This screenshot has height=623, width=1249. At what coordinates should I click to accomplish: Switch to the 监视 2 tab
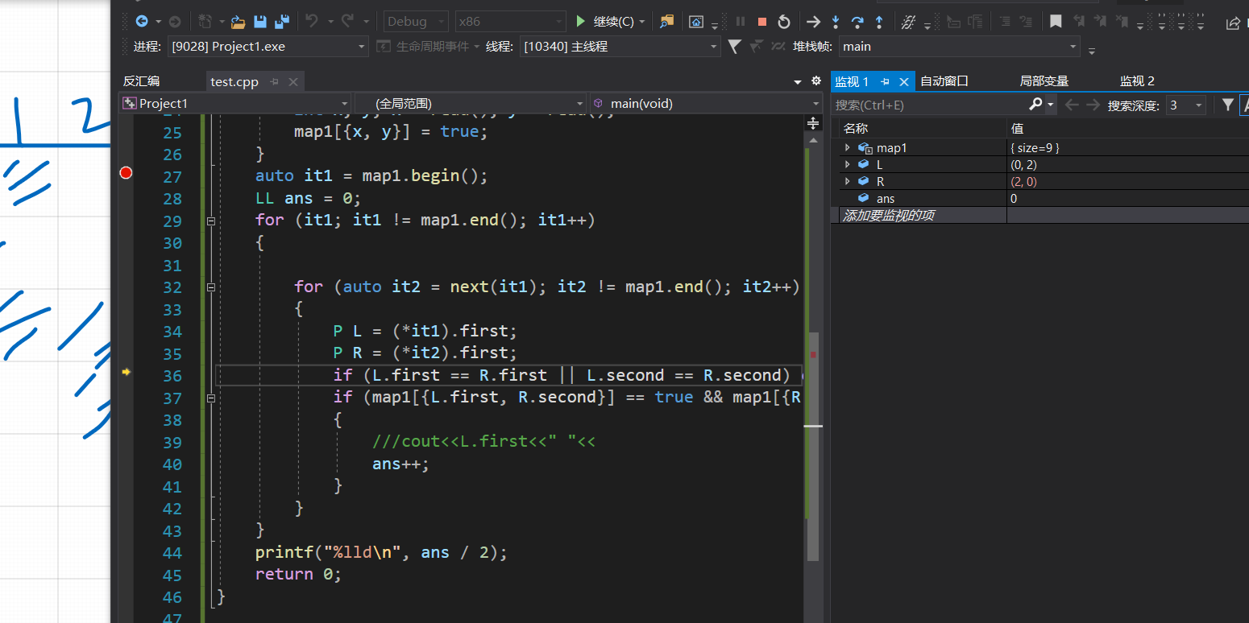tap(1137, 81)
